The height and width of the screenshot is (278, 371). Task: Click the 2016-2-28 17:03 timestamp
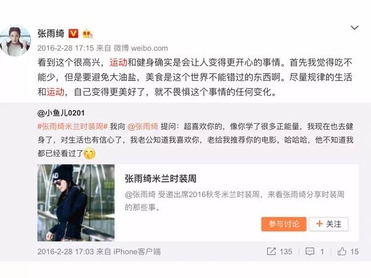[x=66, y=251]
